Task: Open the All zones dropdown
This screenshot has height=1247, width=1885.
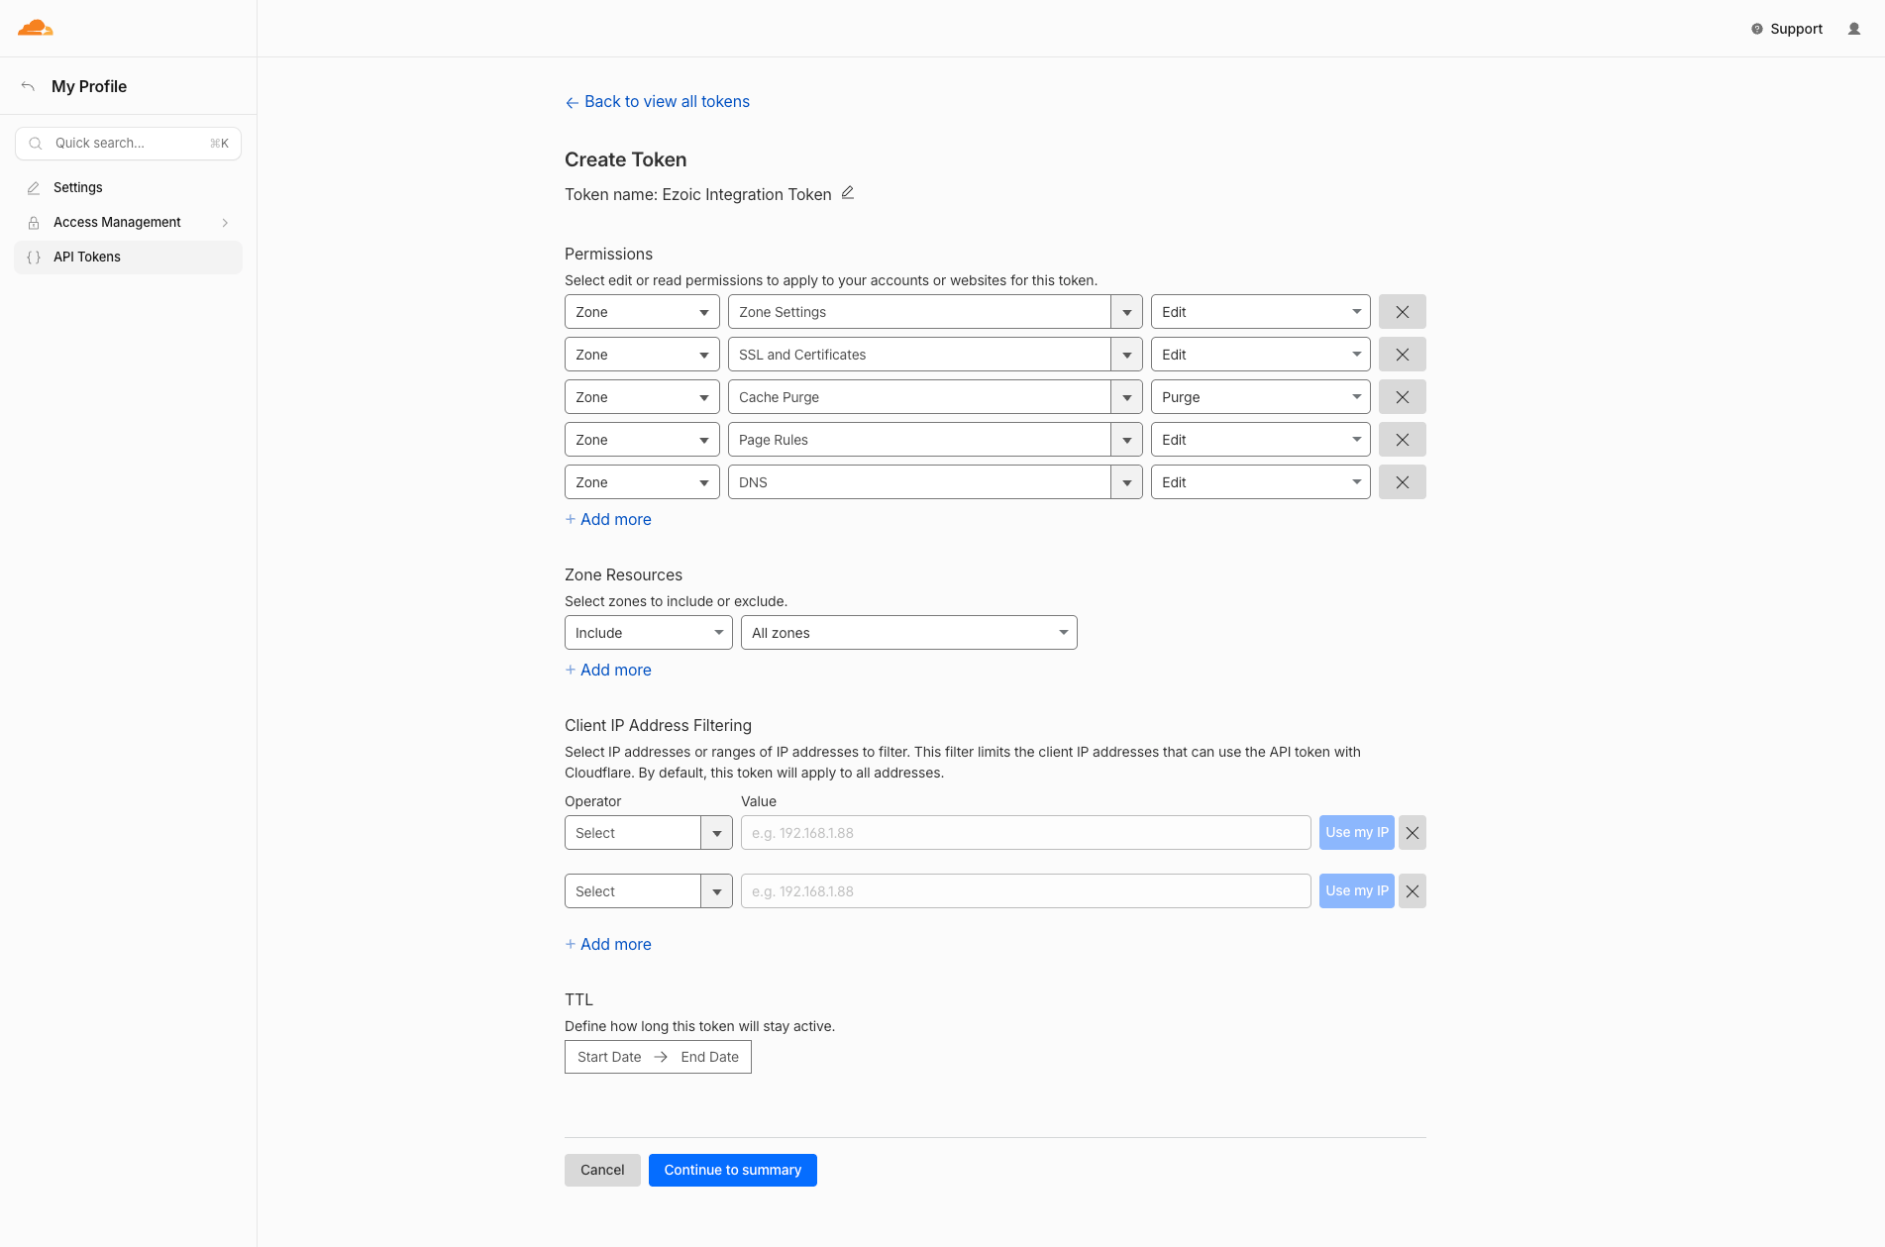Action: point(909,633)
